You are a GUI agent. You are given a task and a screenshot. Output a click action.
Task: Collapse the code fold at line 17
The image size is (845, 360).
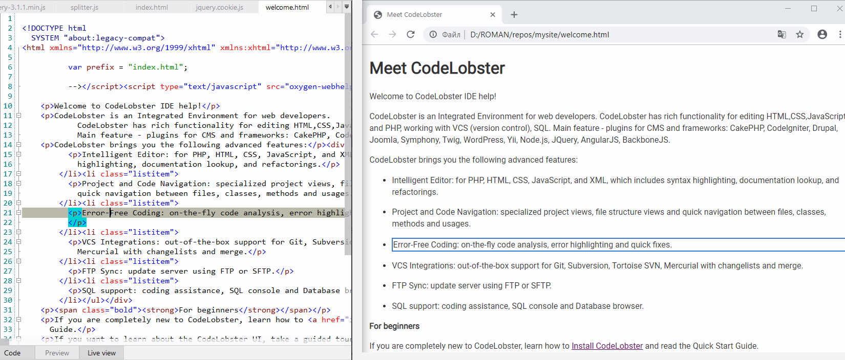tap(18, 174)
